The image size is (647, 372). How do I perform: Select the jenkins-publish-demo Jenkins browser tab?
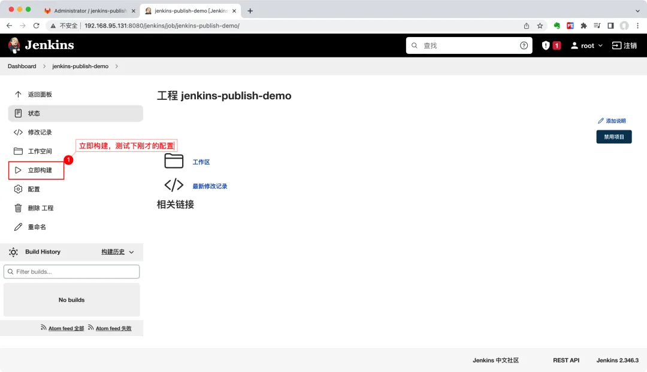click(190, 11)
